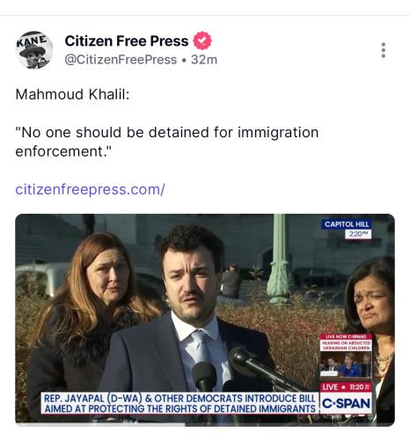Tap the woman at the video's right edge
The image size is (410, 440).
pyautogui.click(x=372, y=328)
